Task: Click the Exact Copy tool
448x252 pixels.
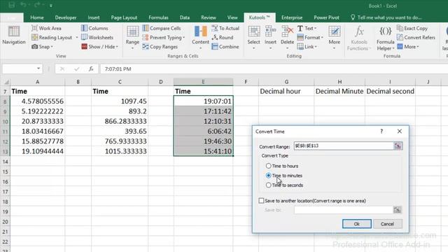Action: (x=412, y=28)
